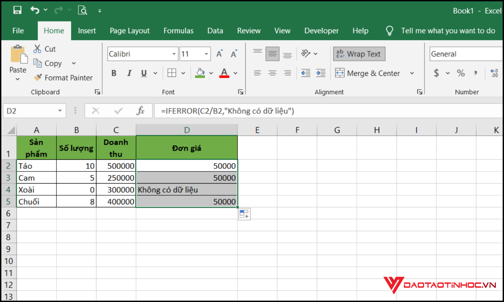Click the Format Painter icon
Screen dimensions: 504x302
pos(38,78)
